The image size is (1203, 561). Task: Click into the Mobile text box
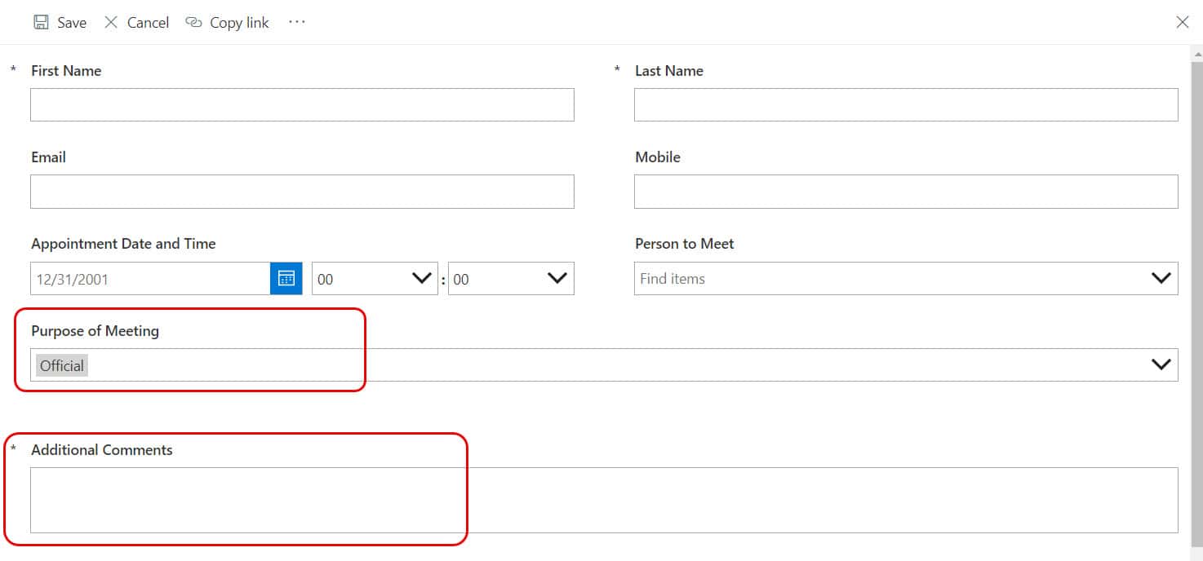coord(906,192)
